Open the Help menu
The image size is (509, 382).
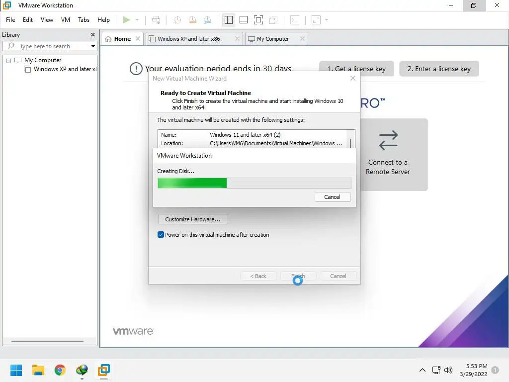coord(103,20)
